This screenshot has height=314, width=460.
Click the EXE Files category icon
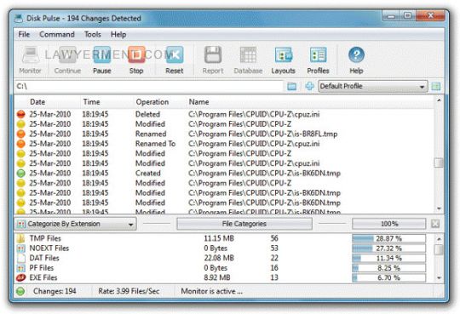click(x=20, y=277)
